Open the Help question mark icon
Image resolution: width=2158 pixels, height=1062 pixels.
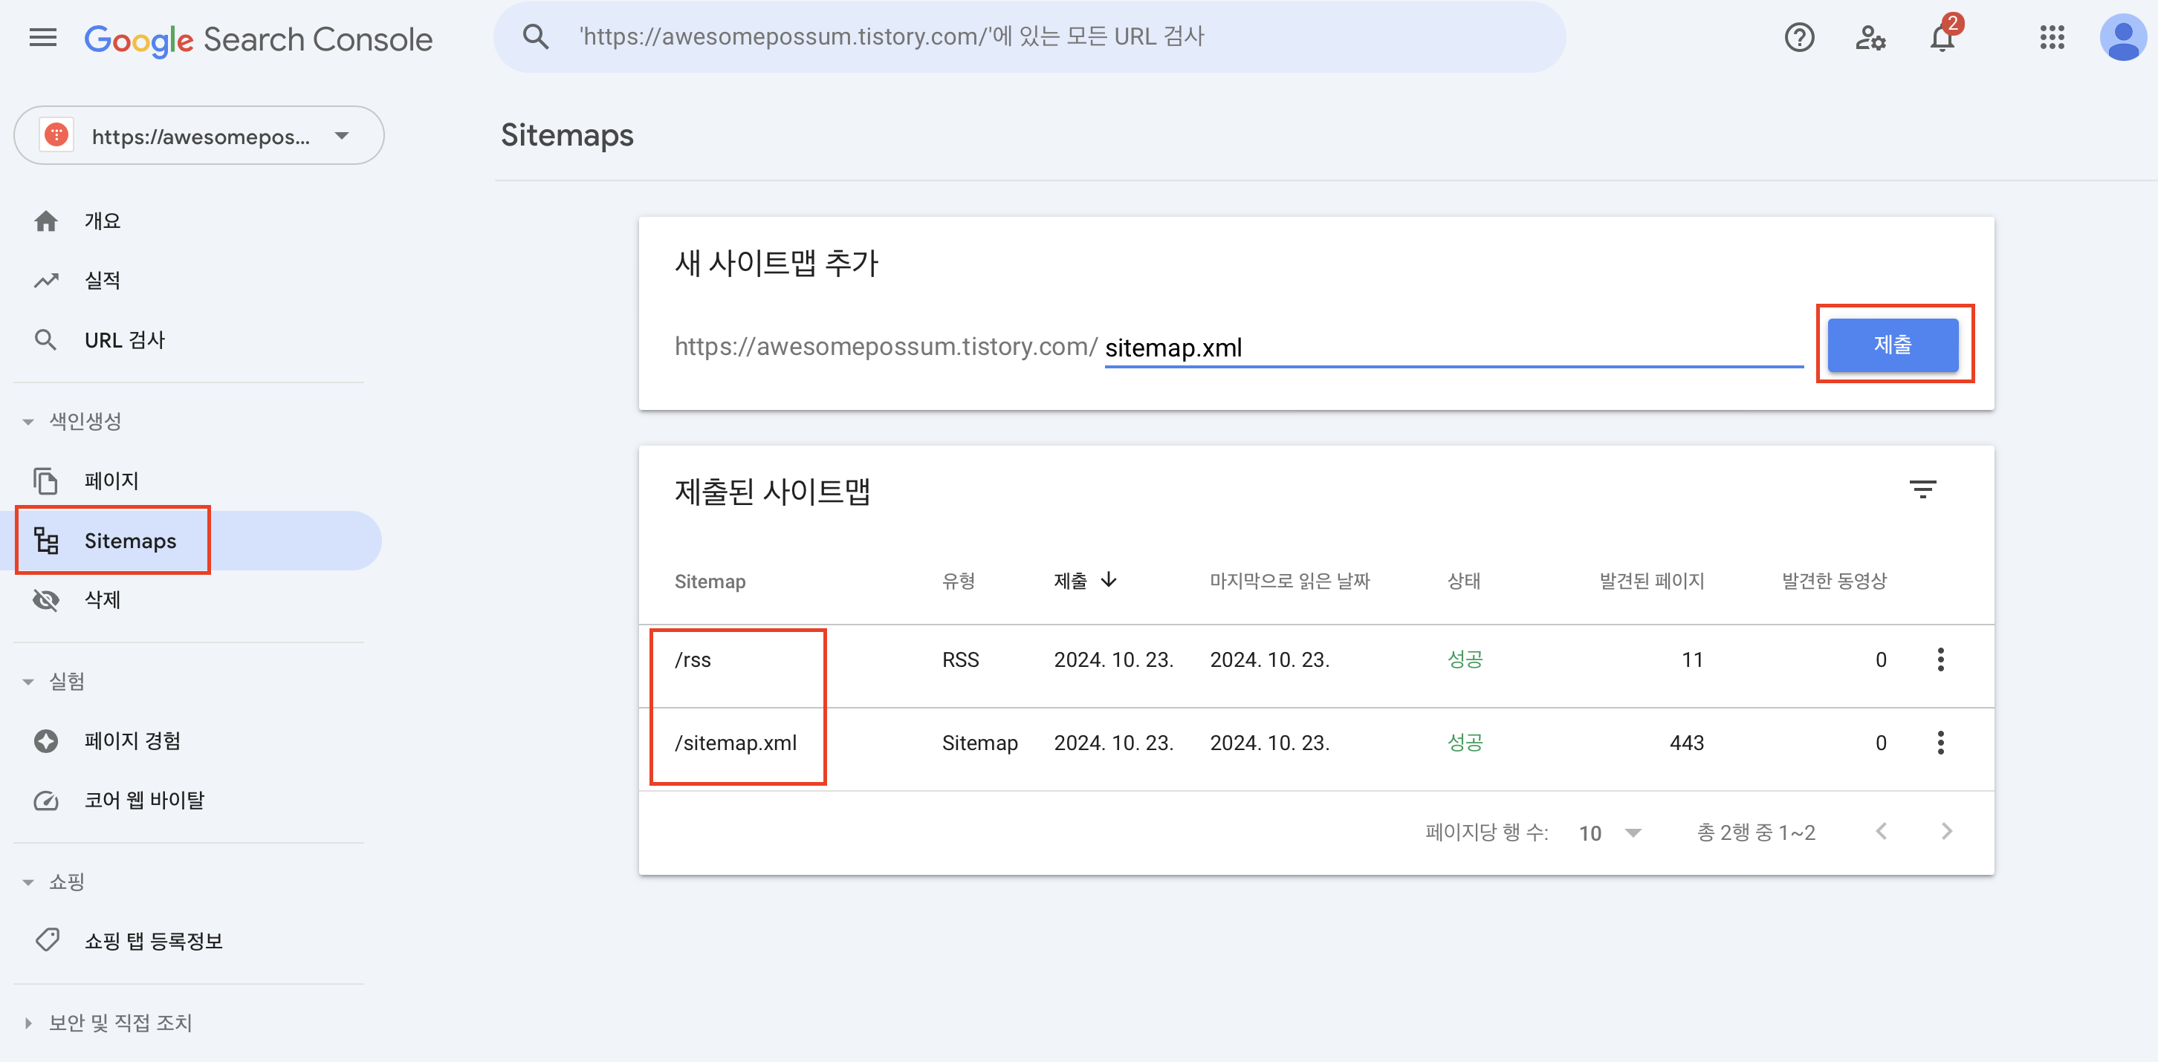tap(1798, 38)
